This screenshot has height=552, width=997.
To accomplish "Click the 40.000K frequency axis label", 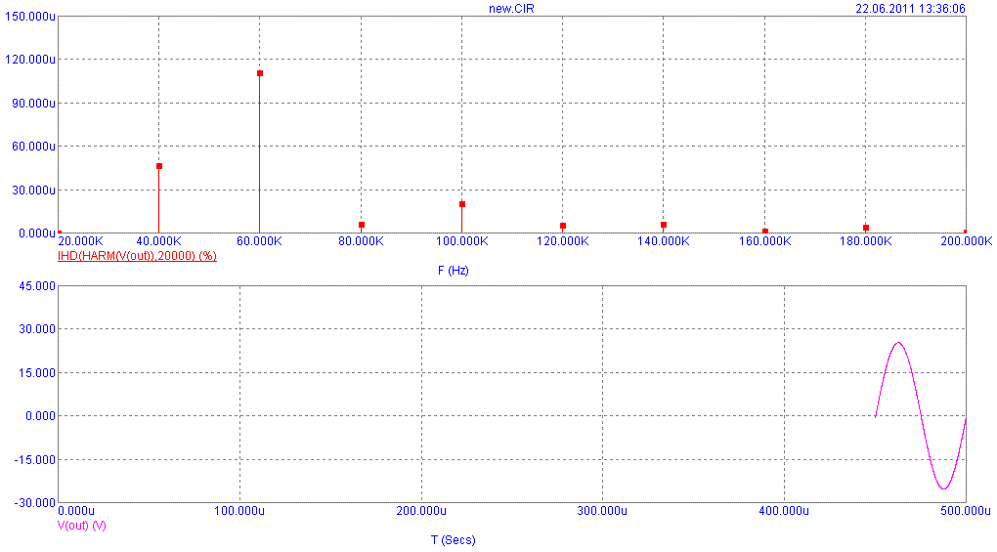I will 159,241.
